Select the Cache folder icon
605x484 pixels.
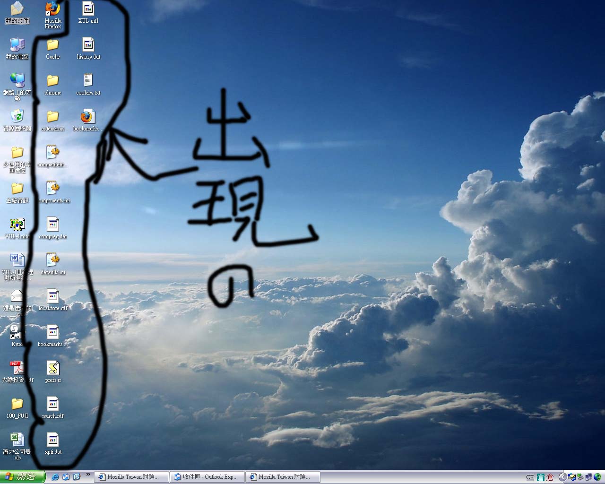(53, 49)
